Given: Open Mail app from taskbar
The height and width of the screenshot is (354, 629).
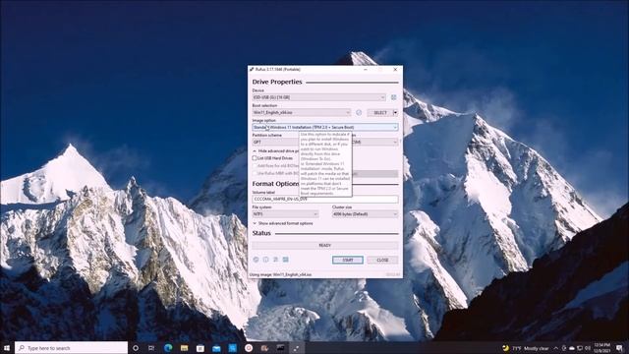Looking at the screenshot, I should pos(216,348).
